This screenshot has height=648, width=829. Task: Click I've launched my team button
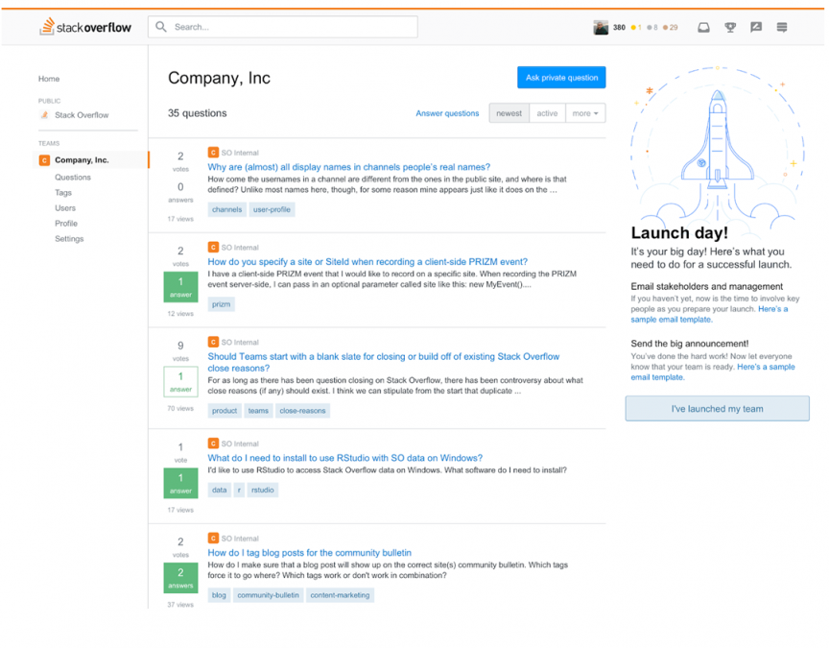717,408
